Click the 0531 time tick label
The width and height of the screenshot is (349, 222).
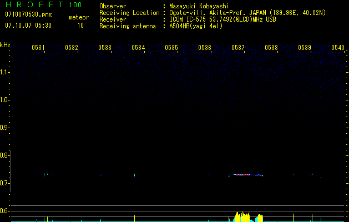pyautogui.click(x=38, y=48)
